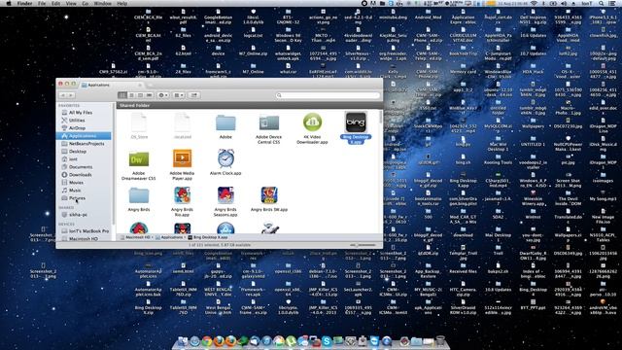
Task: Open AirDrop in Finder sidebar
Action: pyautogui.click(x=77, y=128)
